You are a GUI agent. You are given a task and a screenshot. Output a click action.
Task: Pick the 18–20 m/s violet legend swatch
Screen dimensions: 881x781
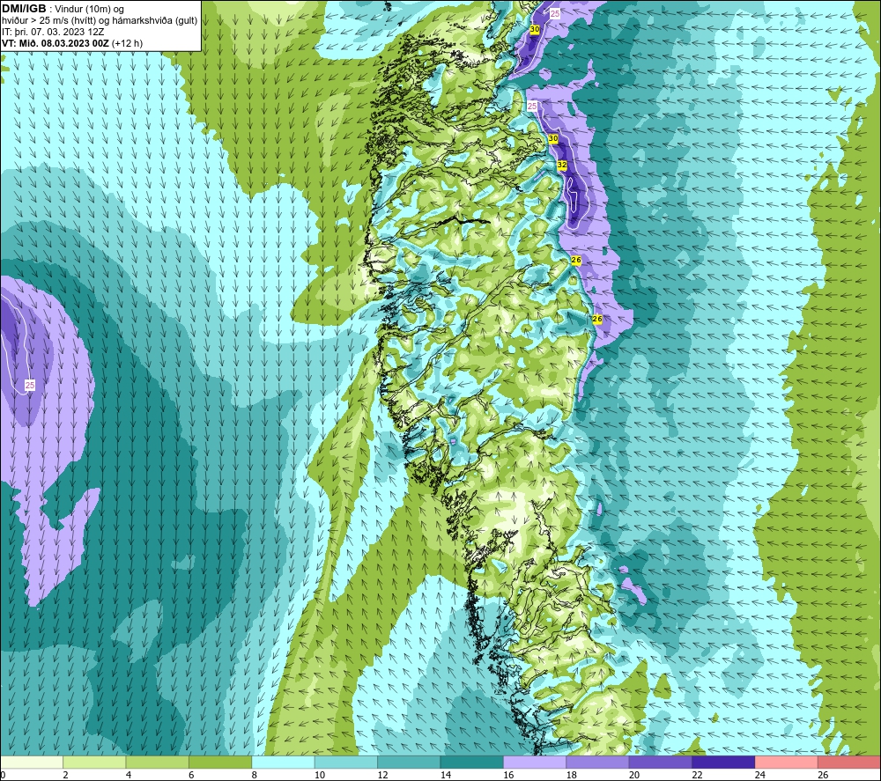click(598, 762)
